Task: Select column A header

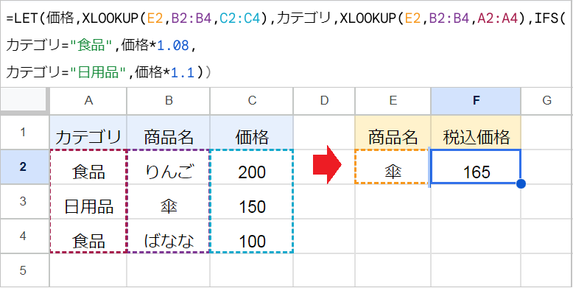Action: 88,101
